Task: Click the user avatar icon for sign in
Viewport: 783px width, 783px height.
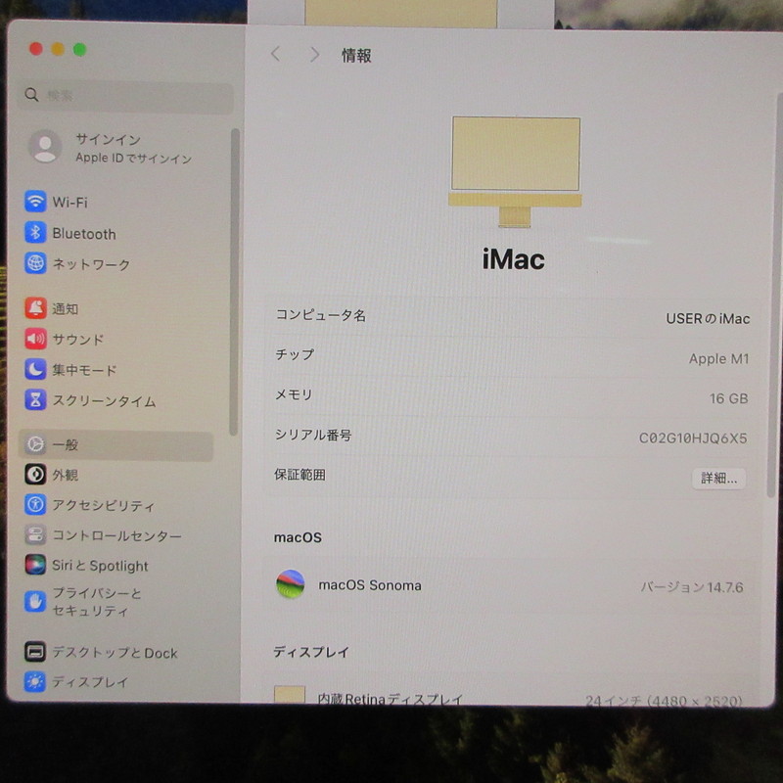Action: (45, 147)
